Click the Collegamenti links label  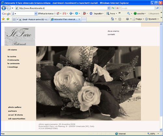coord(154,14)
